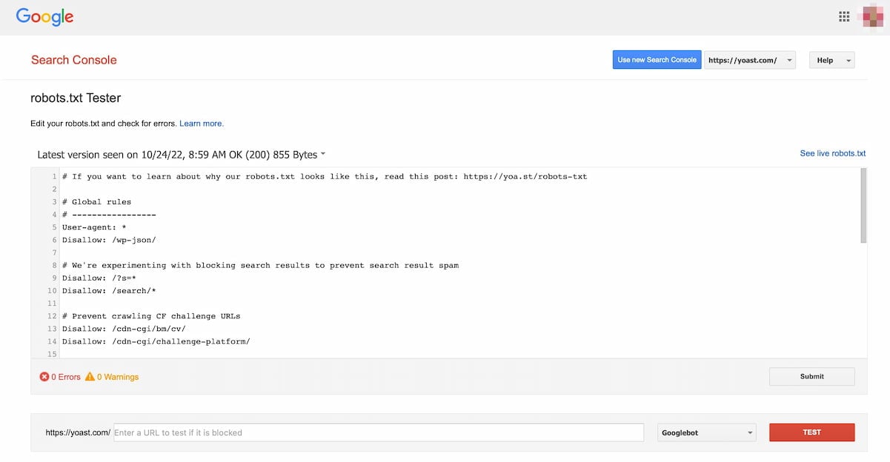This screenshot has width=890, height=462.
Task: Open the Help dropdown menu
Action: coord(831,60)
